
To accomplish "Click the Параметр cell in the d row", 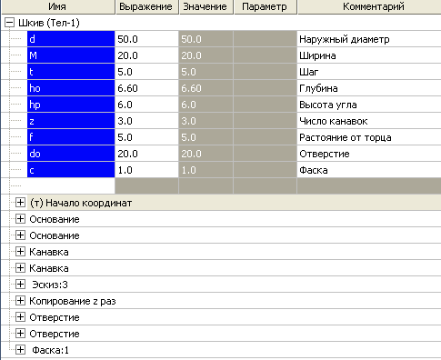I will click(266, 39).
